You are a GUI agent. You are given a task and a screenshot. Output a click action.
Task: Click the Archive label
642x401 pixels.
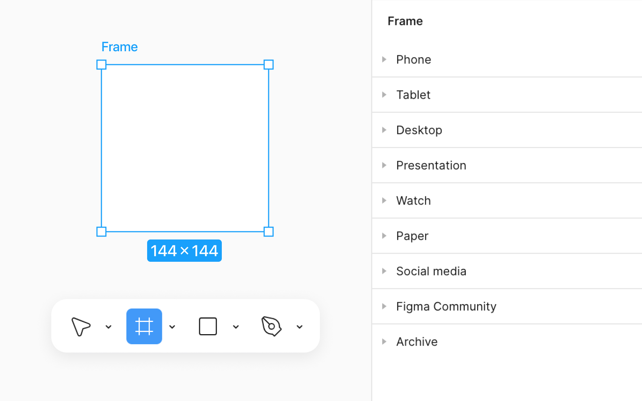point(417,342)
